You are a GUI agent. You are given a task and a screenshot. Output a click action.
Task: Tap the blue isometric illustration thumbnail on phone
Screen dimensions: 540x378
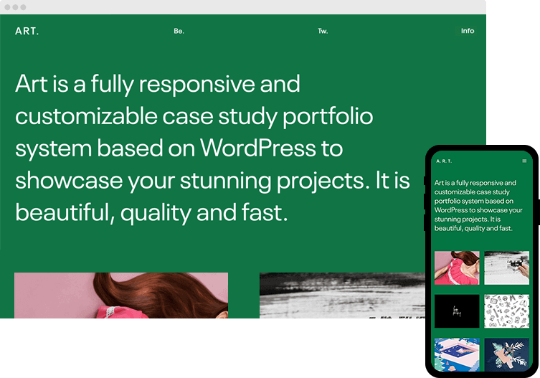tap(457, 354)
